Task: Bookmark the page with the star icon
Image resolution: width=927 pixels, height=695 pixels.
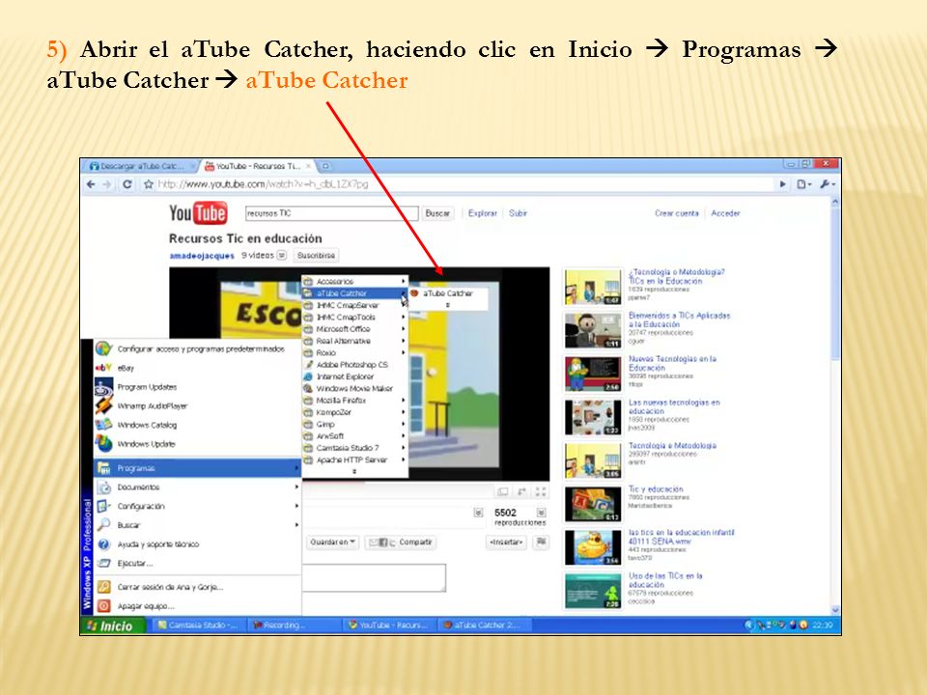Action: pyautogui.click(x=149, y=184)
